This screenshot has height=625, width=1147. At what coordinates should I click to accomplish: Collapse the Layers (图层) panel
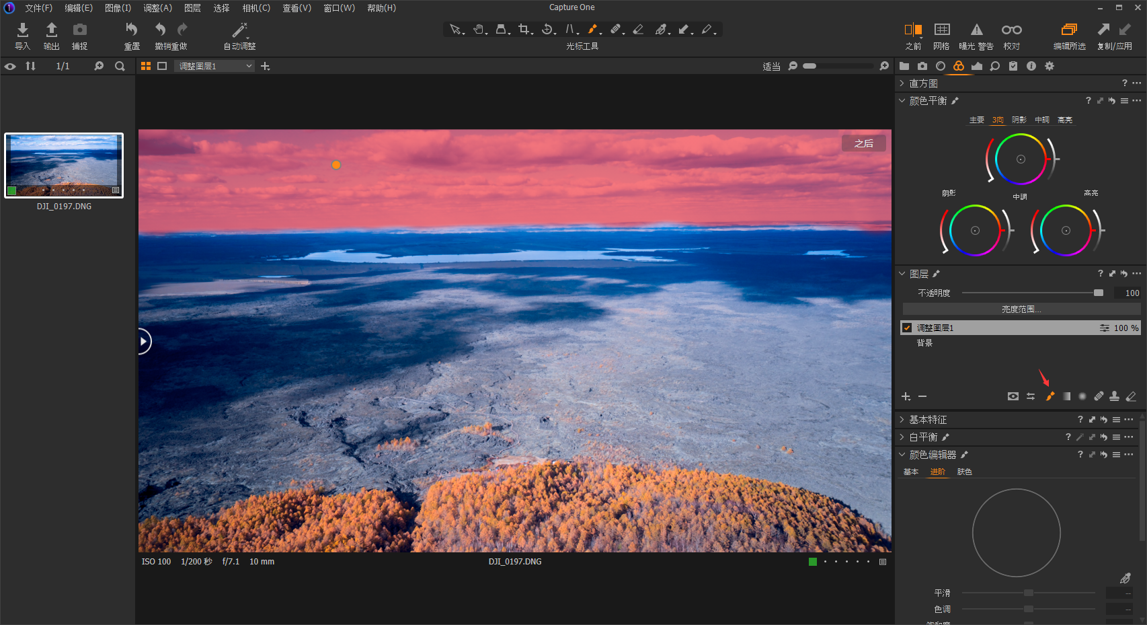[x=902, y=274]
